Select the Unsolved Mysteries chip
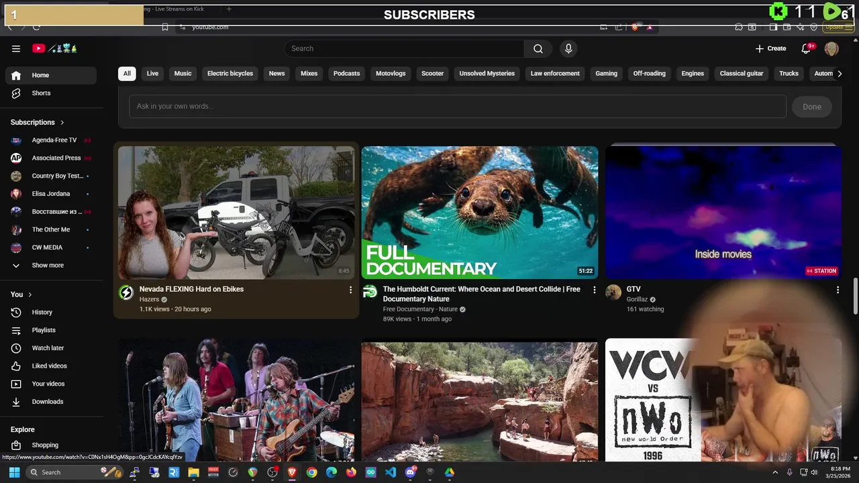Viewport: 859px width, 483px height. tap(487, 74)
